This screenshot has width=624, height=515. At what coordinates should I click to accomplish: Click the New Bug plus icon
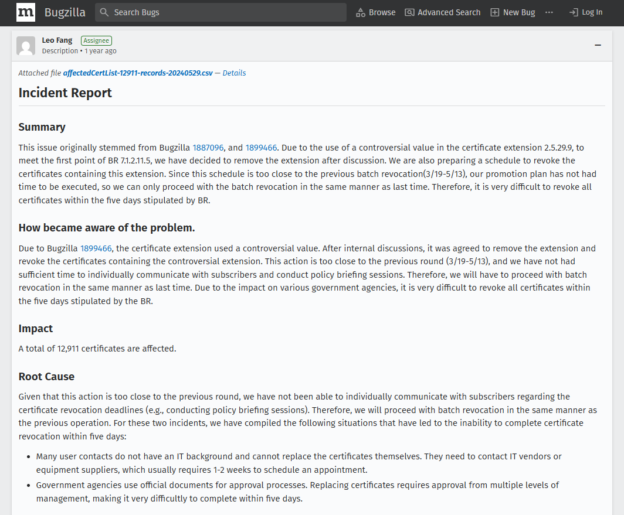(x=495, y=12)
